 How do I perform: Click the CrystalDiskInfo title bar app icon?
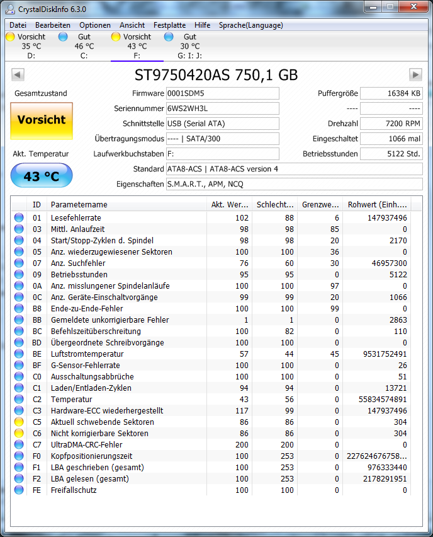tap(10, 9)
